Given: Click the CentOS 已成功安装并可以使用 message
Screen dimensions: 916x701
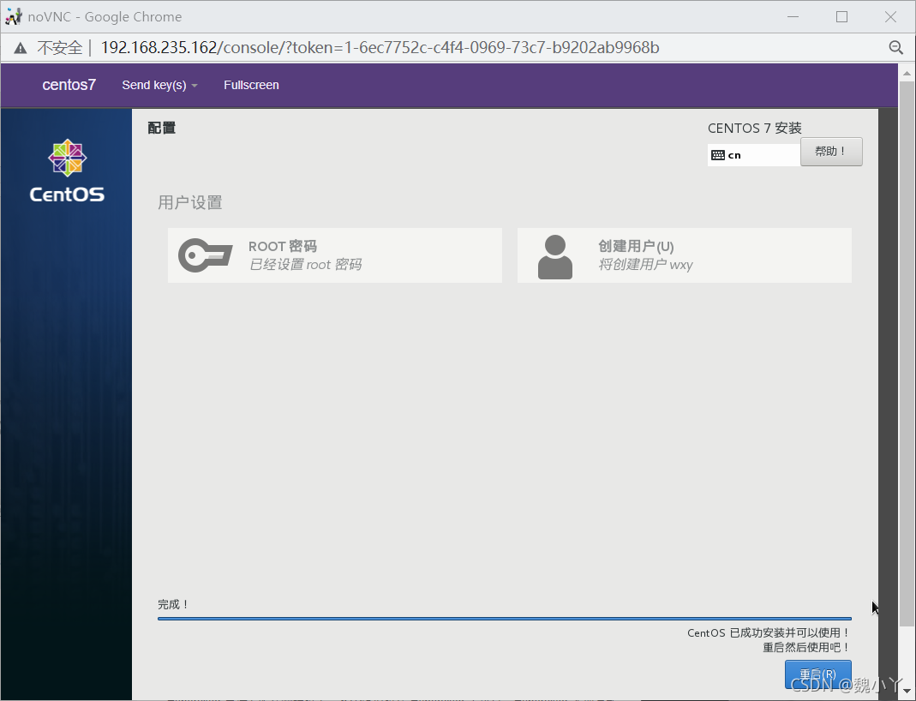Looking at the screenshot, I should 769,632.
